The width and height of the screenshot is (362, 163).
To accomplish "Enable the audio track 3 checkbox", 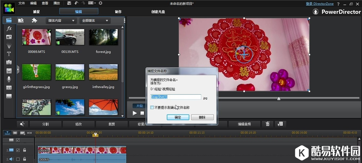I will coord(18,159).
